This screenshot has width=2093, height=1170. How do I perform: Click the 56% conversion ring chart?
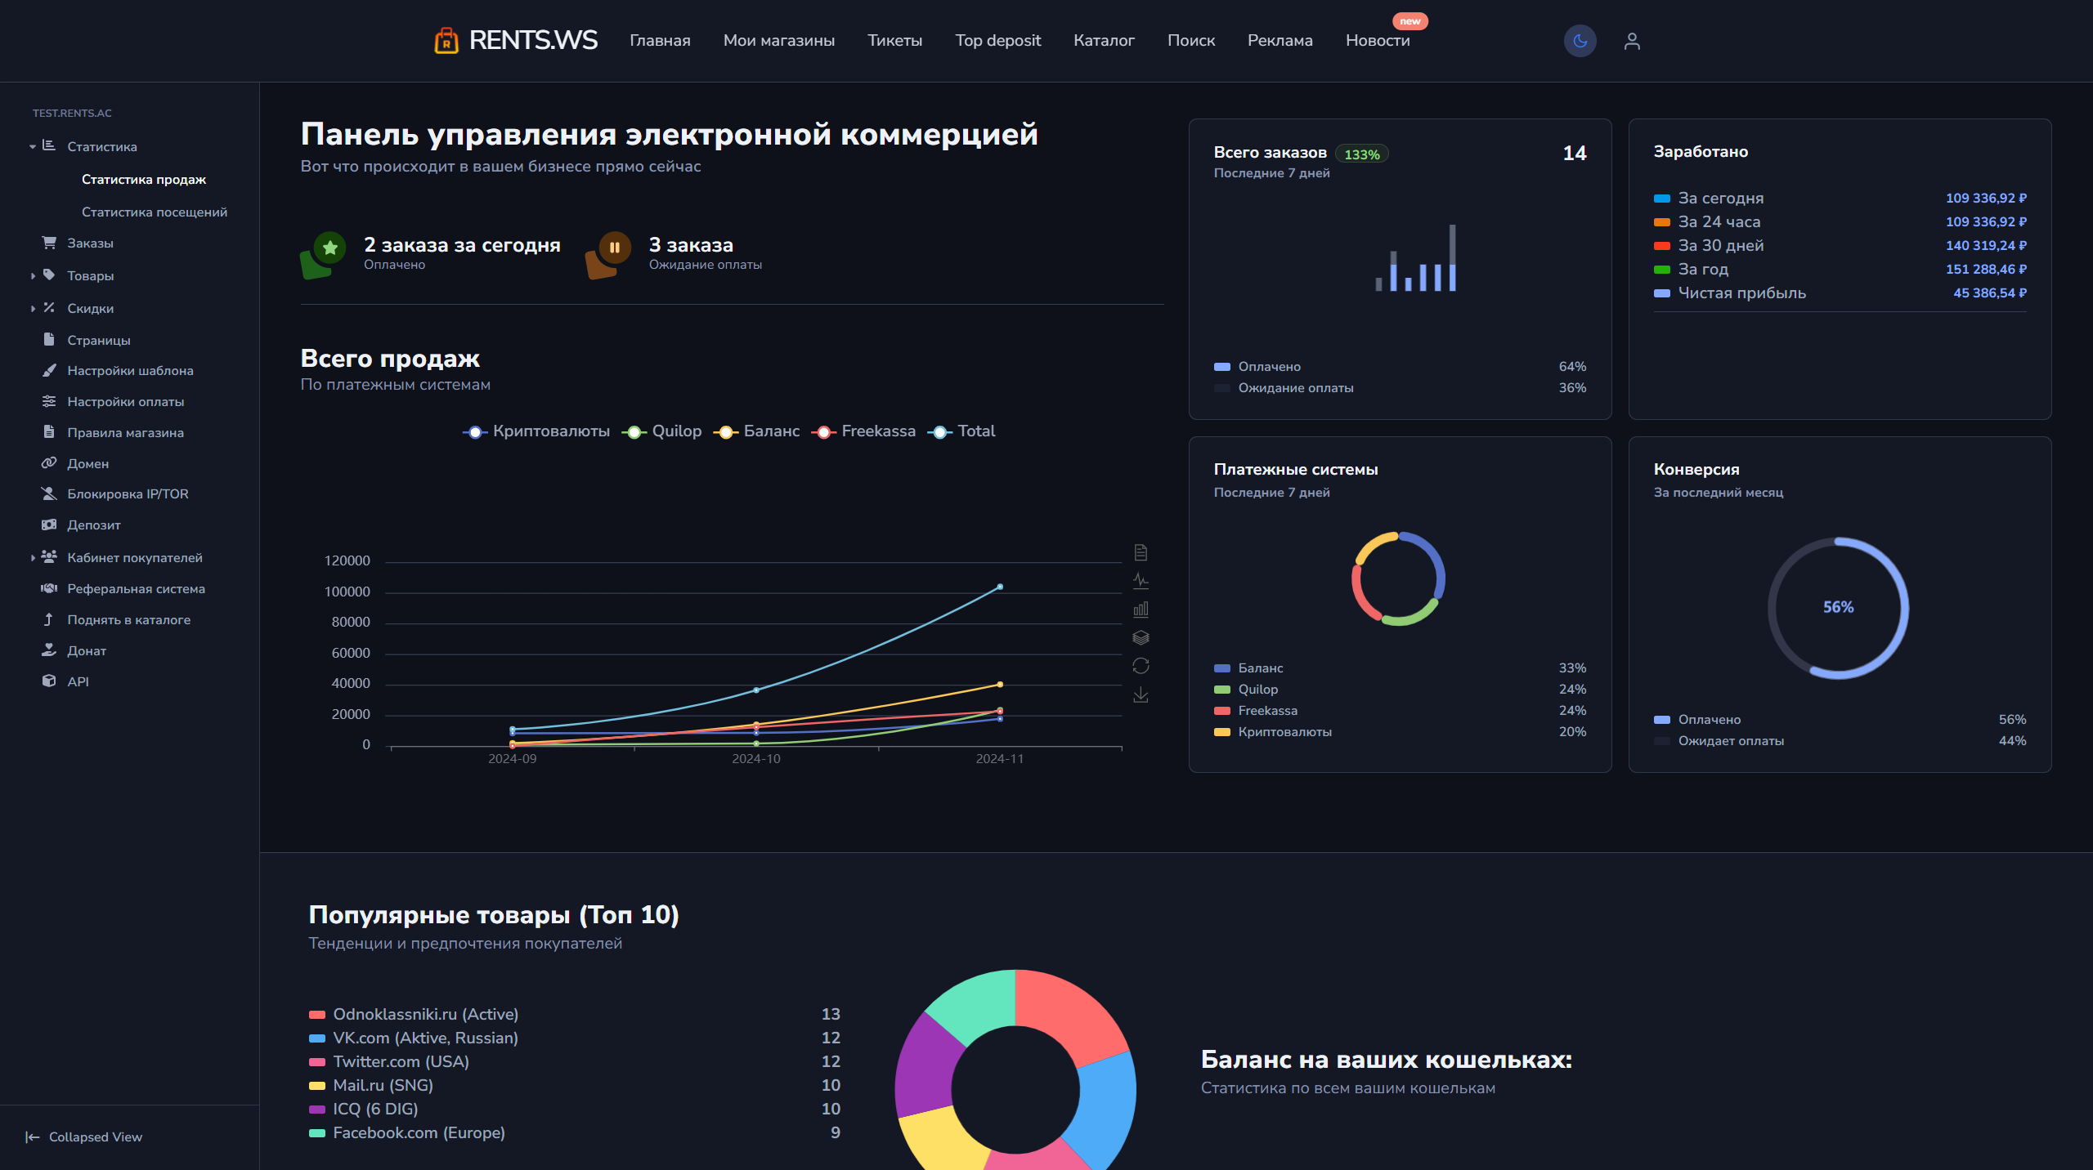(1838, 608)
